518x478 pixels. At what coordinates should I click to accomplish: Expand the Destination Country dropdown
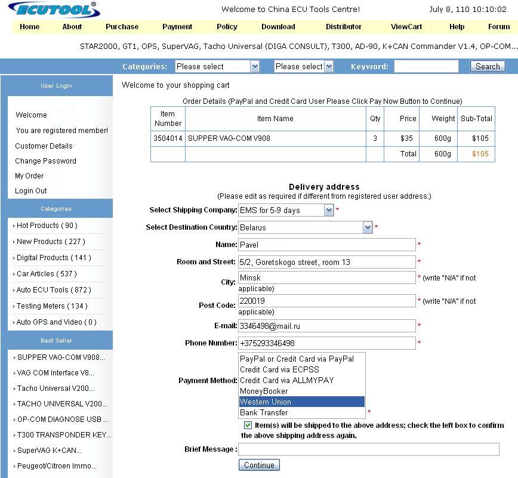pos(306,227)
